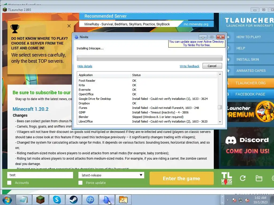274x205 pixels.
Task: Open Steam from the taskbar
Action: point(73,200)
